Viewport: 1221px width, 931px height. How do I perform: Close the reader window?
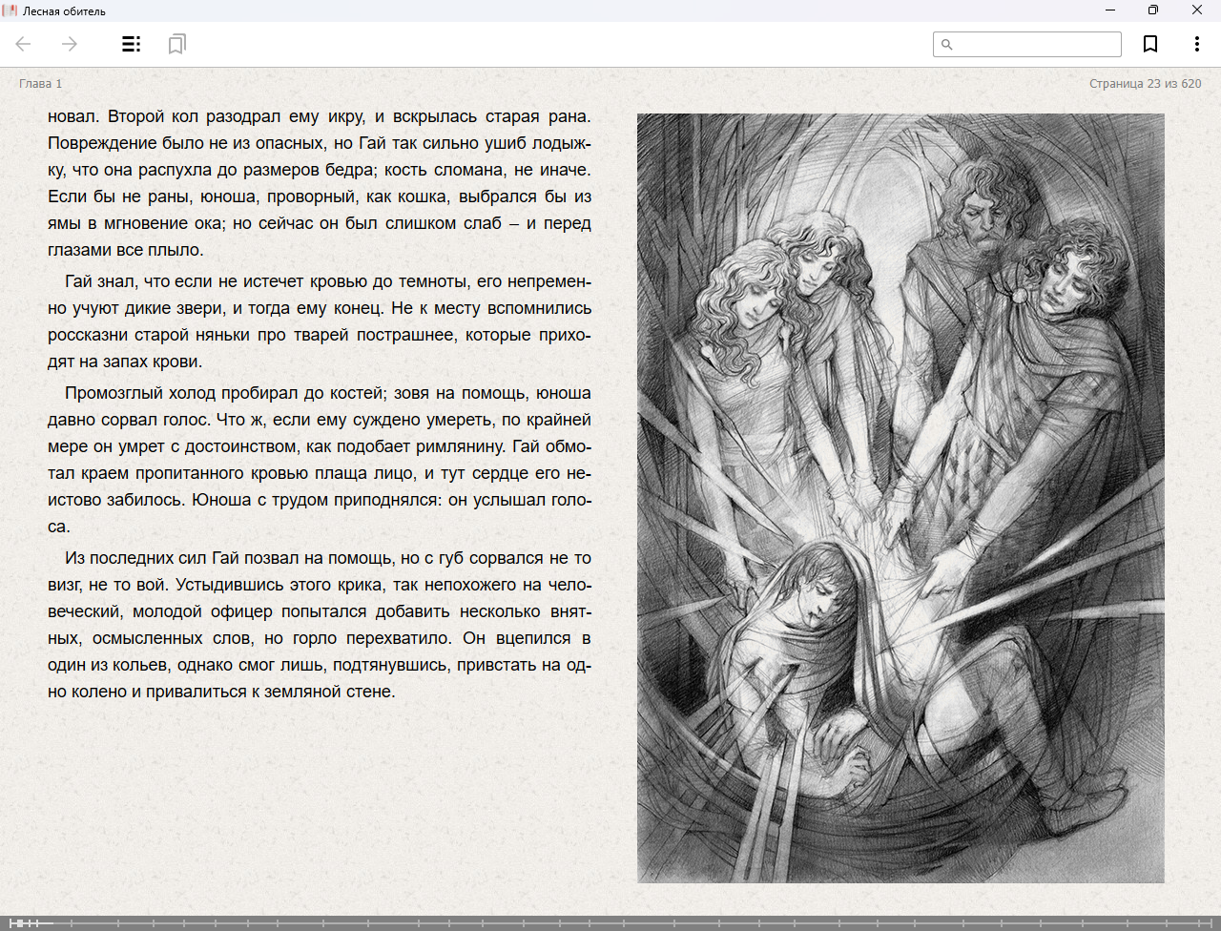1197,10
